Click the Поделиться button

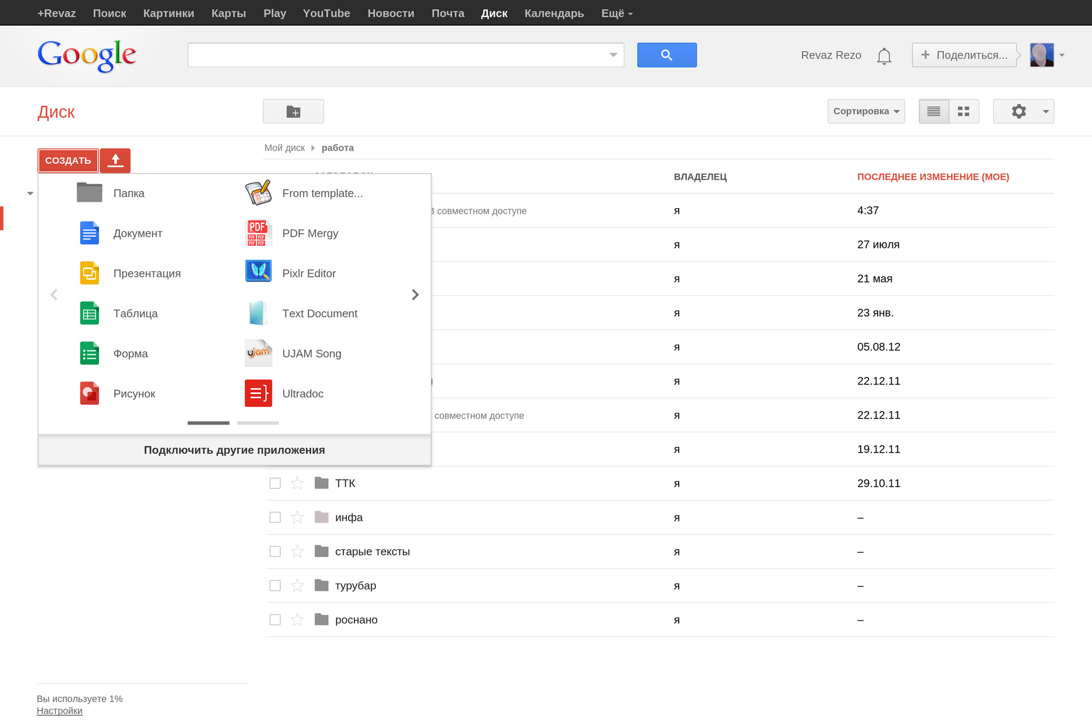tap(965, 55)
